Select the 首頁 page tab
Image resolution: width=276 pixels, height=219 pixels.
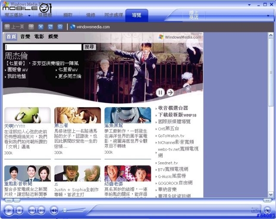coord(11,37)
